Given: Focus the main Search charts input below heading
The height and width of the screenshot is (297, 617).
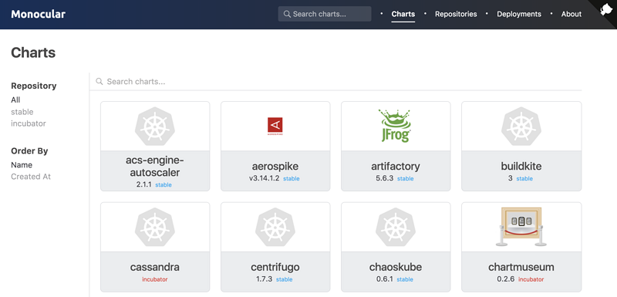Looking at the screenshot, I should [x=335, y=82].
